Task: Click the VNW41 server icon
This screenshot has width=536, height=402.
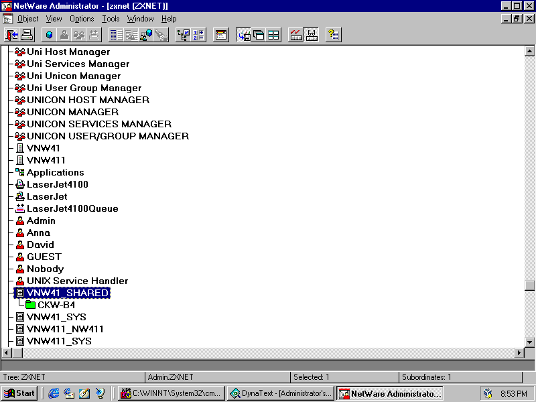Action: click(x=20, y=148)
